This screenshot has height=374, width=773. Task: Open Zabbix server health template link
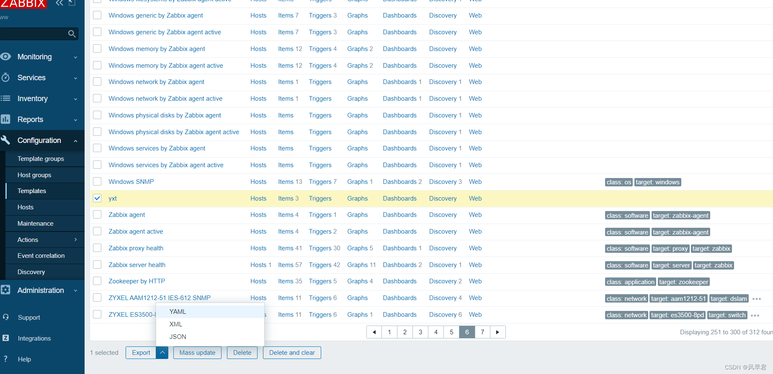tap(137, 265)
